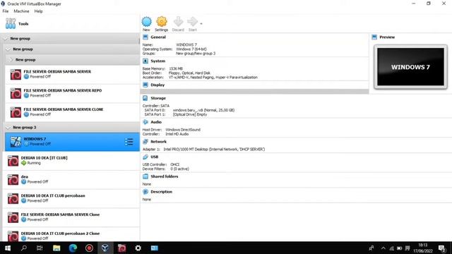Select DEBIAN 10 DEA IT CLUB percobaan machine
The image size is (452, 254).
tap(71, 198)
